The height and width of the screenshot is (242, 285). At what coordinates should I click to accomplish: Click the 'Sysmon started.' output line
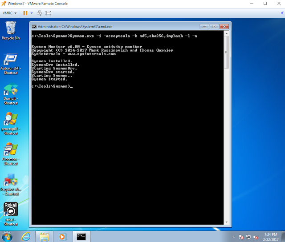pos(49,79)
